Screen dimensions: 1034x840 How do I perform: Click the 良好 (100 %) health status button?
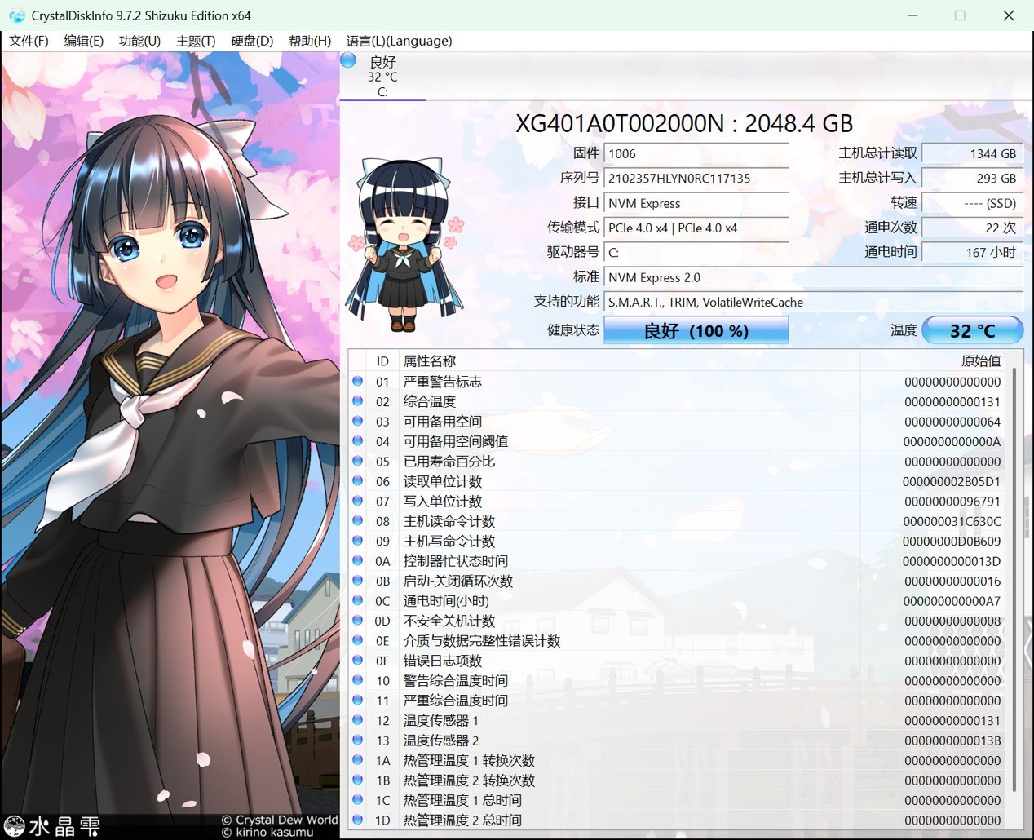[x=696, y=330]
